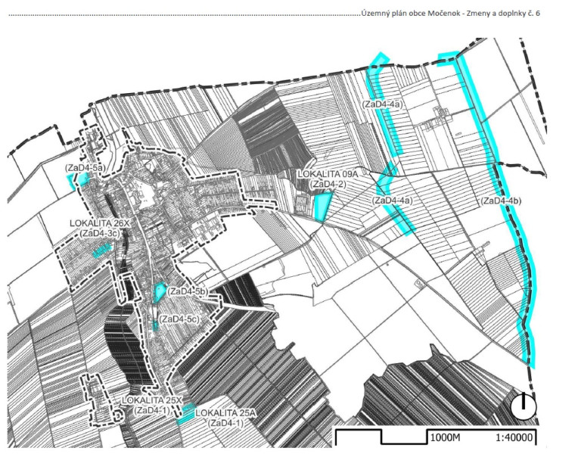Click the upper (ZaD4-4a) label
The width and height of the screenshot is (578, 454).
[x=385, y=104]
